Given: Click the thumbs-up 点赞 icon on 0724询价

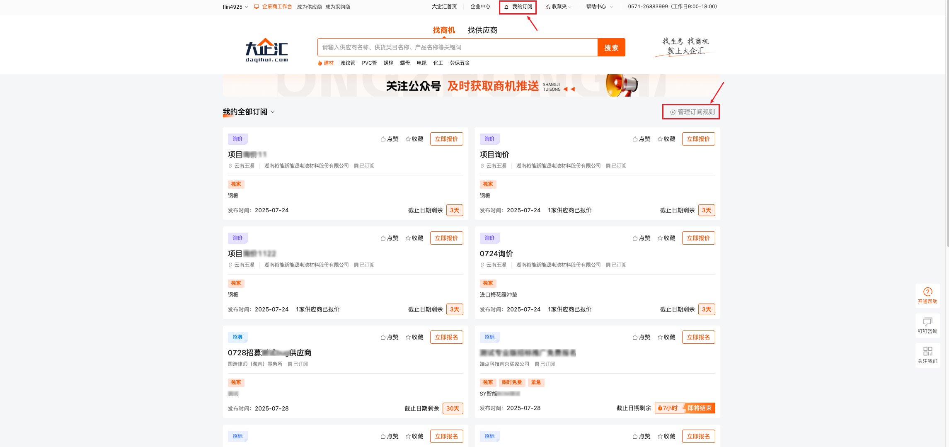Looking at the screenshot, I should click(641, 238).
